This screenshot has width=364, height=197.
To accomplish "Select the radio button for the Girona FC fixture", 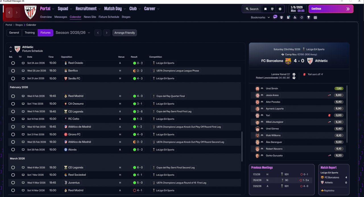I will (13, 134).
